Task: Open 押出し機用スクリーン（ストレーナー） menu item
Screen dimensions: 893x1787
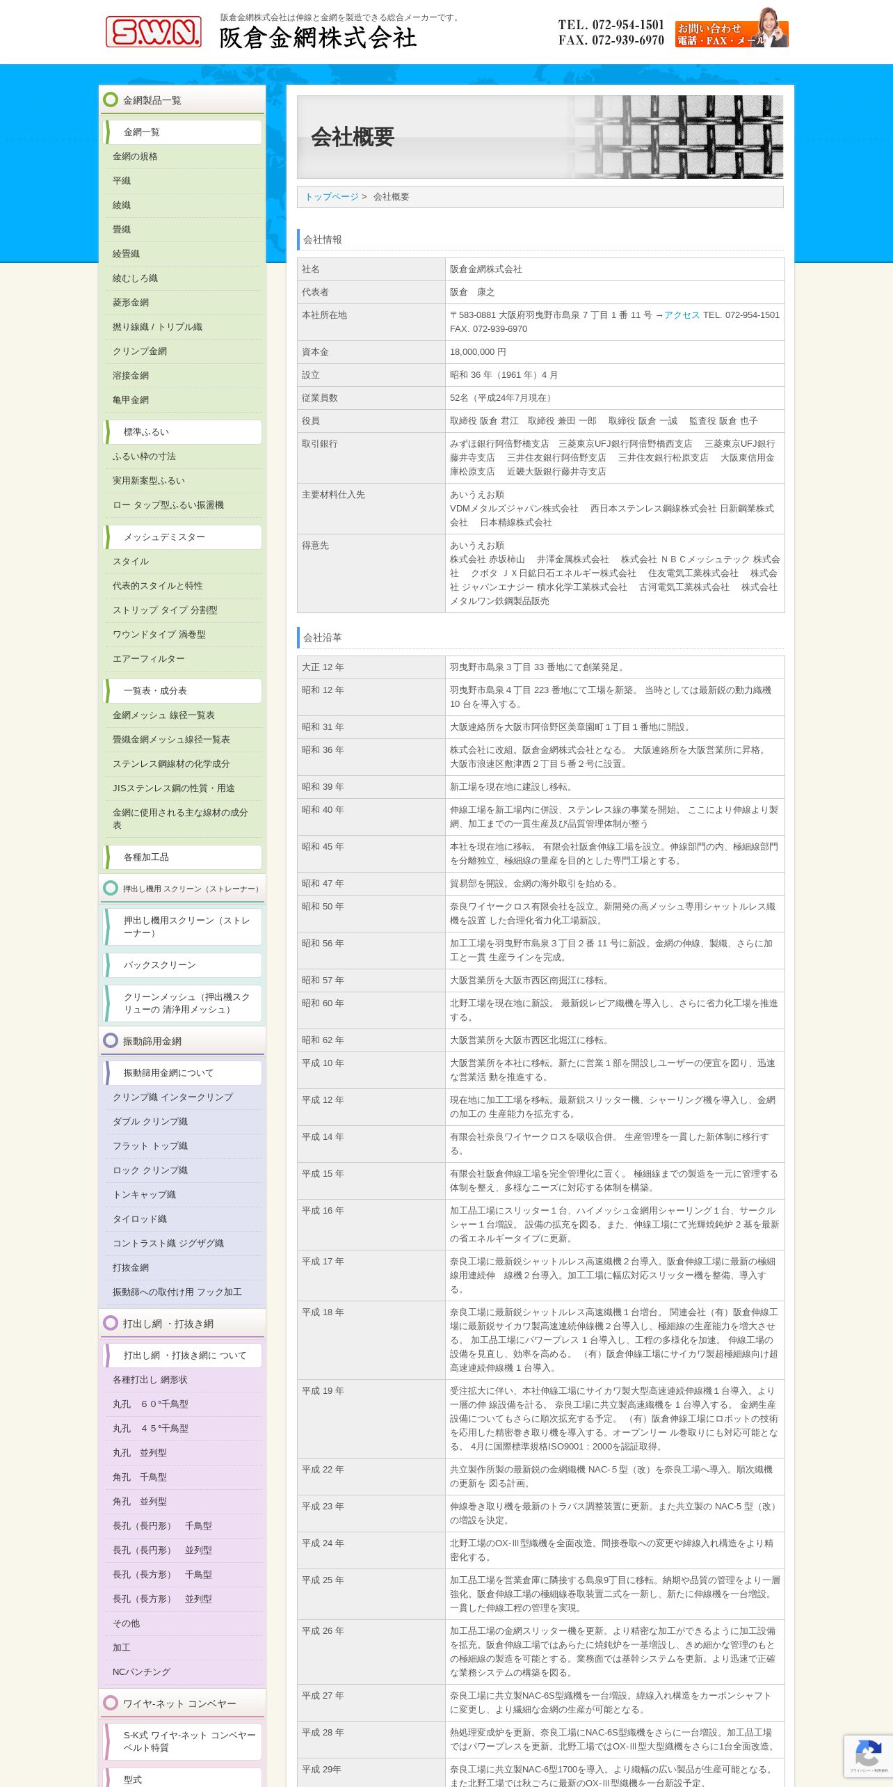Action: (184, 927)
